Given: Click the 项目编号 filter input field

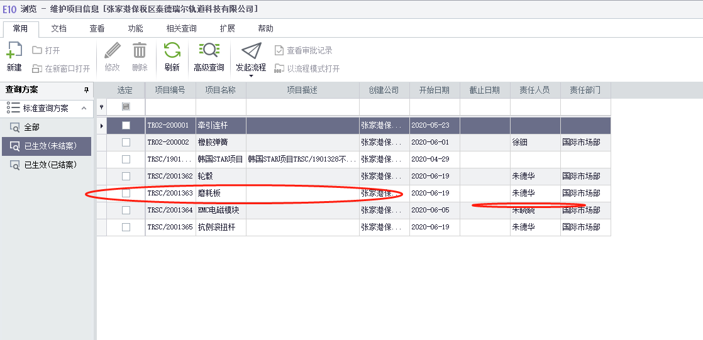Looking at the screenshot, I should (x=170, y=107).
